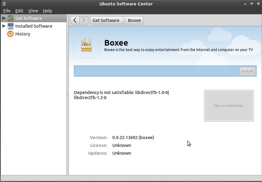Image resolution: width=262 pixels, height=182 pixels.
Task: Minimize the Ubuntu Software Center window
Action: (x=245, y=4)
